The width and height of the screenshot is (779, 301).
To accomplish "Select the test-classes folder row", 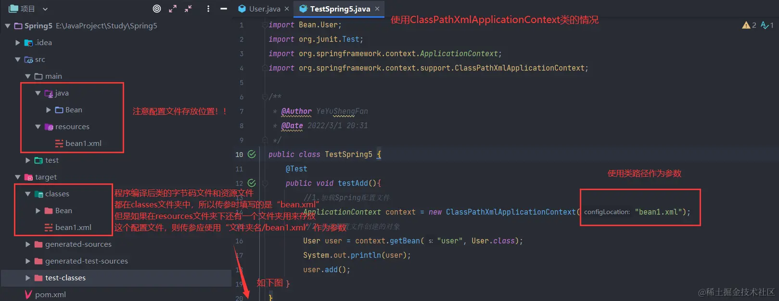I will (116, 278).
